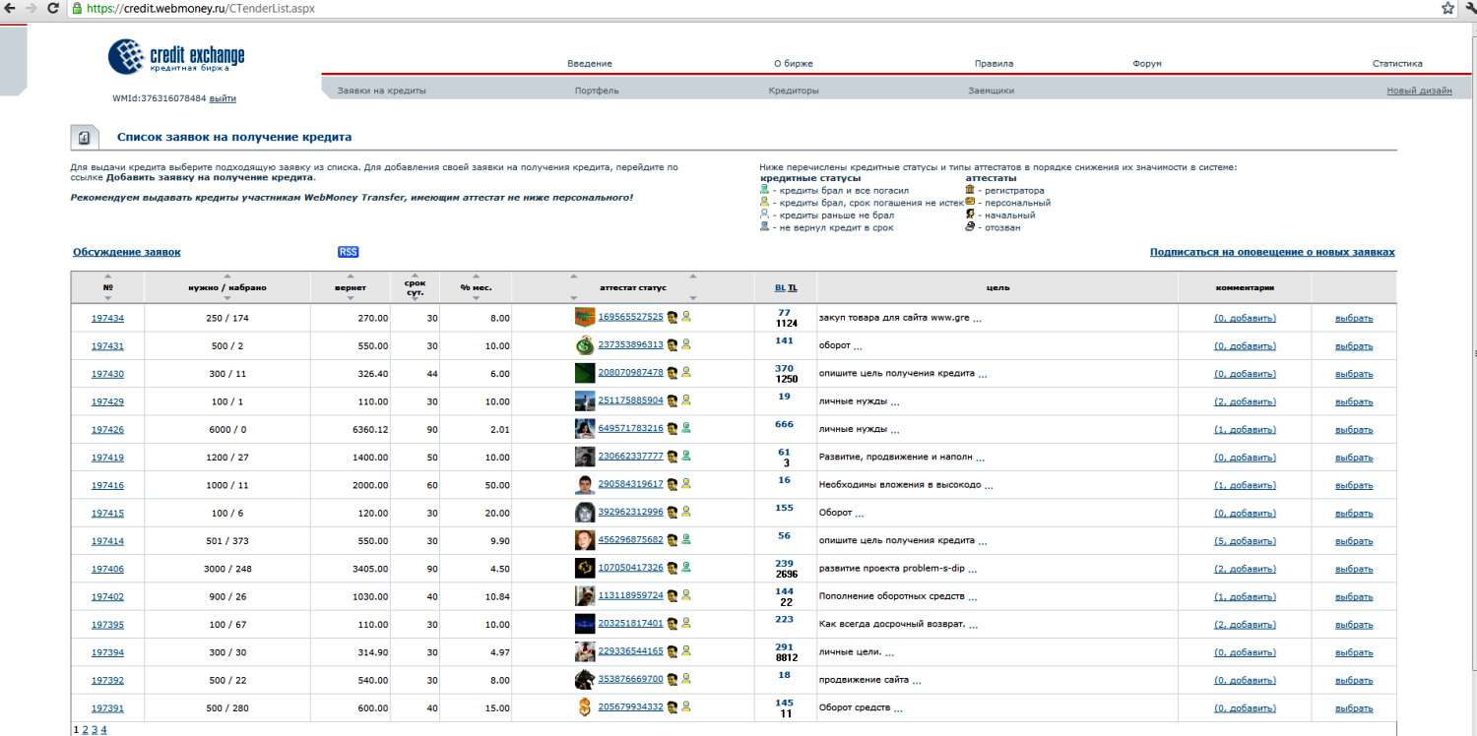Viewport: 1477px width, 736px height.
Task: Open the Новый дизайн link
Action: tap(1419, 91)
